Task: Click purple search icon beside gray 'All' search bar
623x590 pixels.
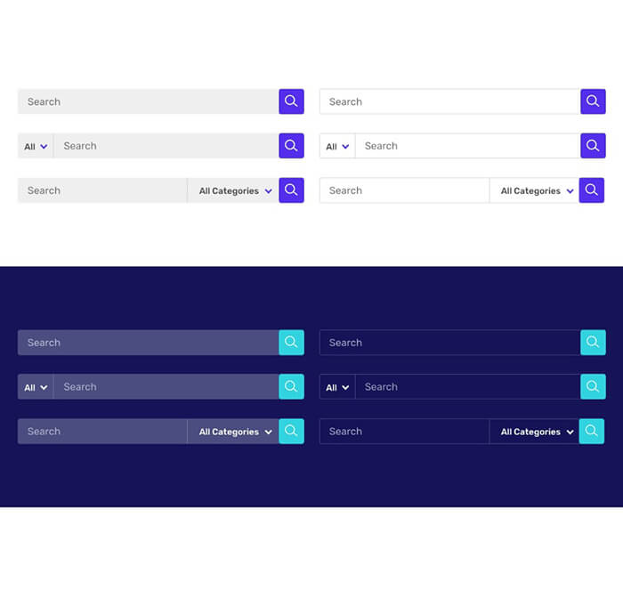Action: point(291,146)
